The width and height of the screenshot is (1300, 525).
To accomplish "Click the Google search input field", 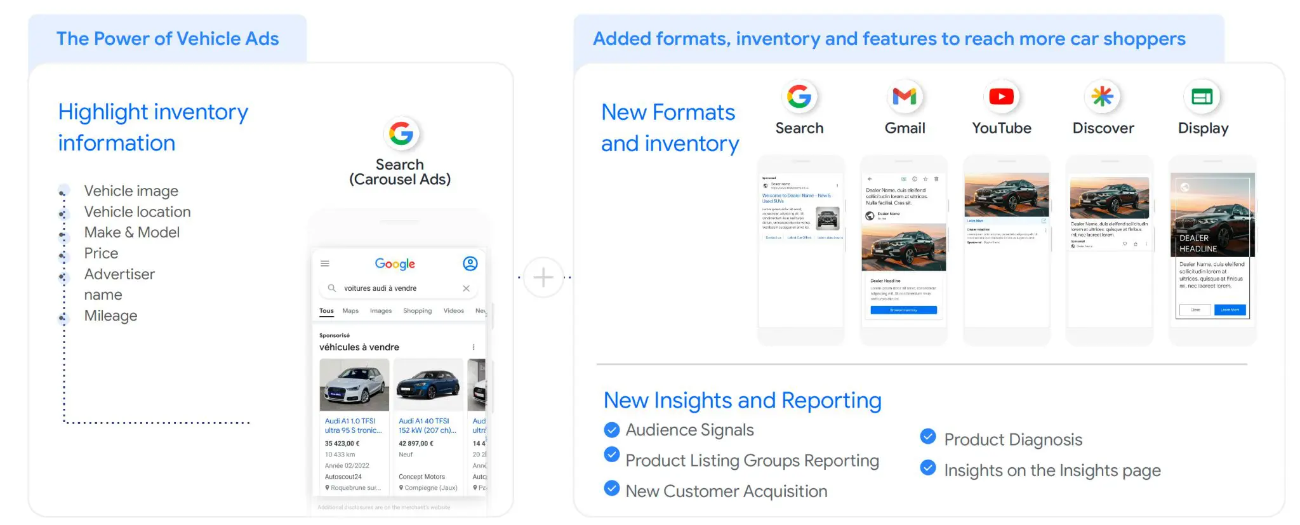I will tap(398, 288).
